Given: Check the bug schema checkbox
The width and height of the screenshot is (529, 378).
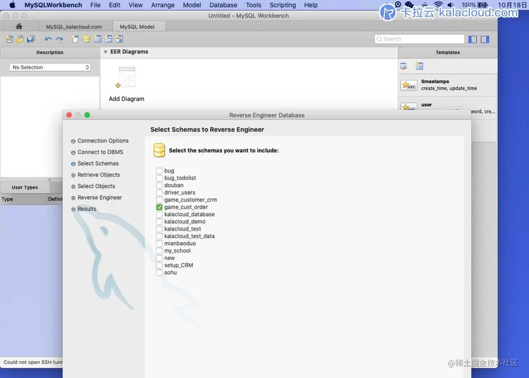Looking at the screenshot, I should coord(159,171).
